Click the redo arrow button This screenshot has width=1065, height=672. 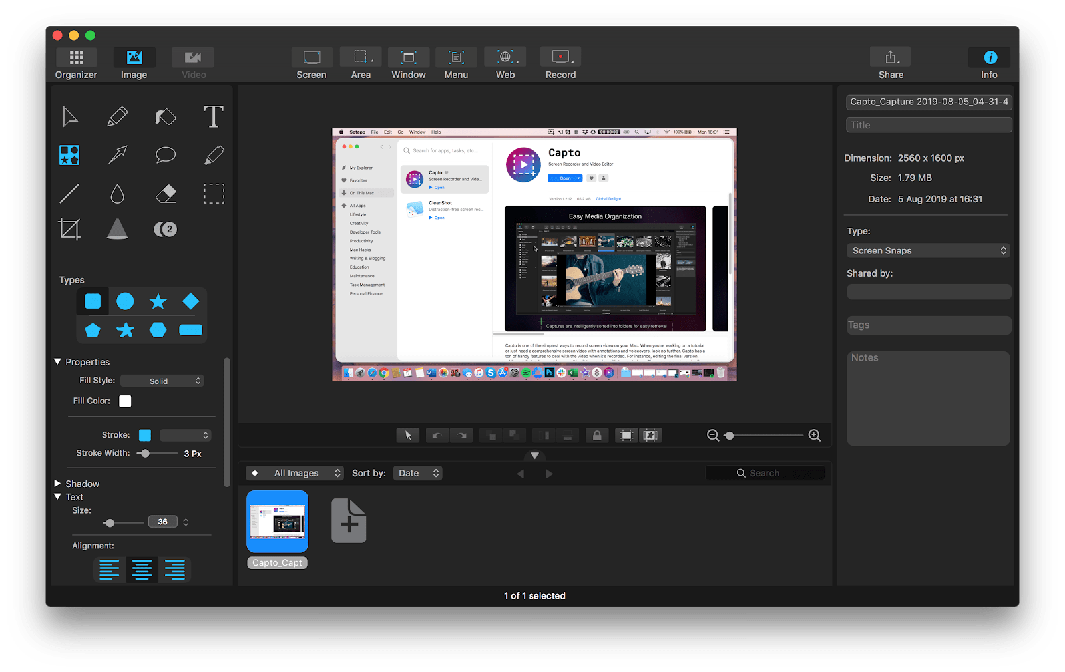pyautogui.click(x=461, y=435)
